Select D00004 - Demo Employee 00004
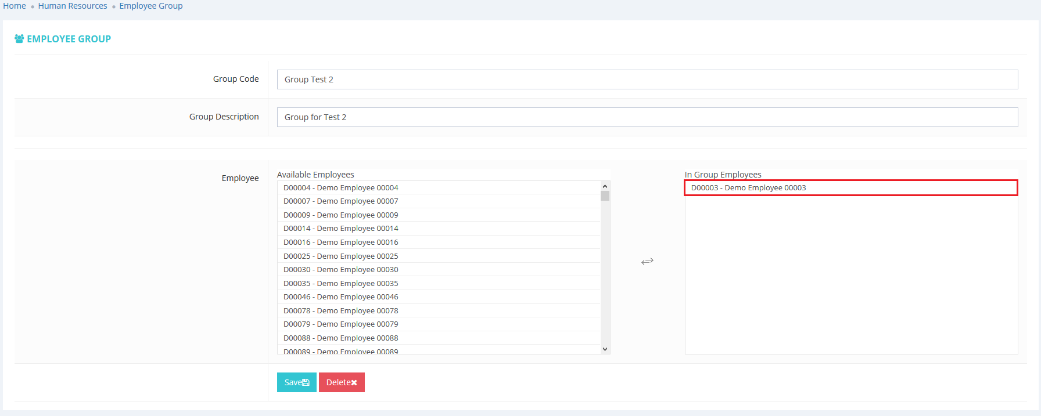This screenshot has height=416, width=1041. point(340,188)
